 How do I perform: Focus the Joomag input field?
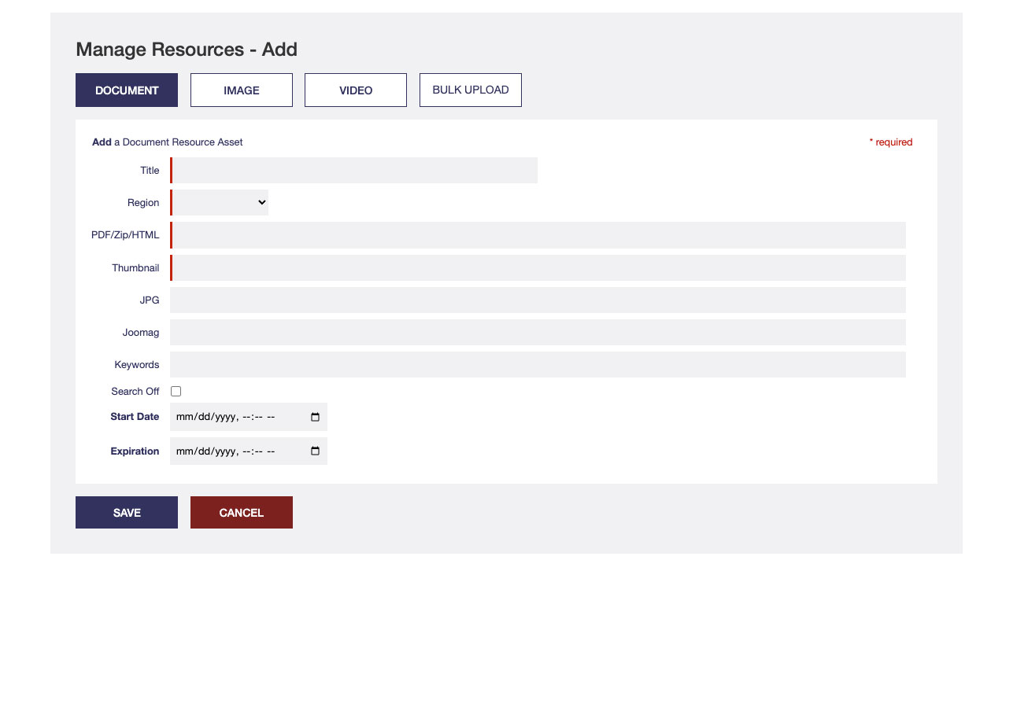click(538, 333)
